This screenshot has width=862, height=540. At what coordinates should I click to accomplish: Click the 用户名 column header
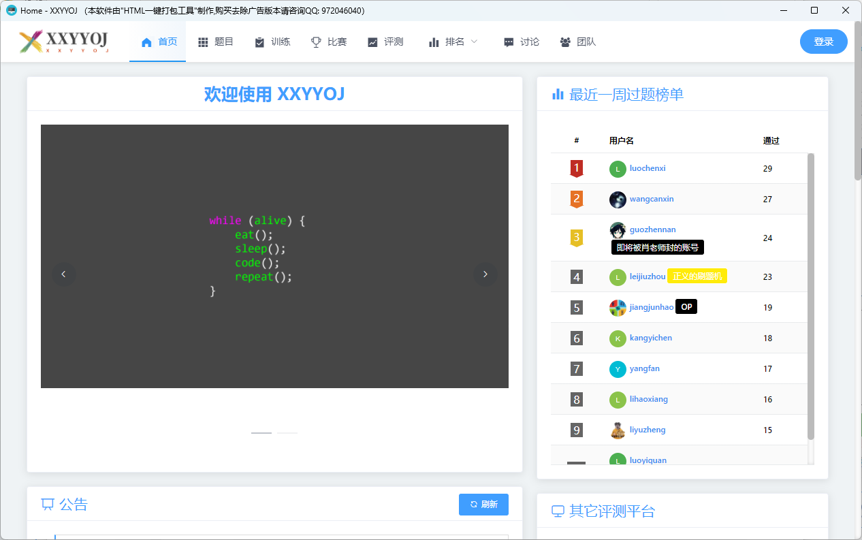[622, 141]
